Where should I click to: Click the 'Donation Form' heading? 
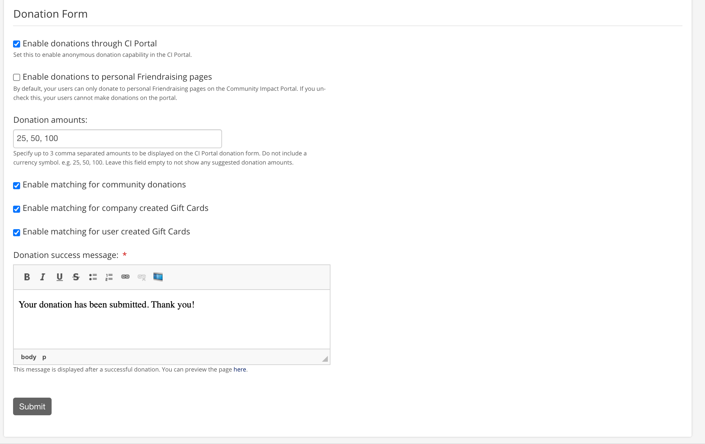50,14
